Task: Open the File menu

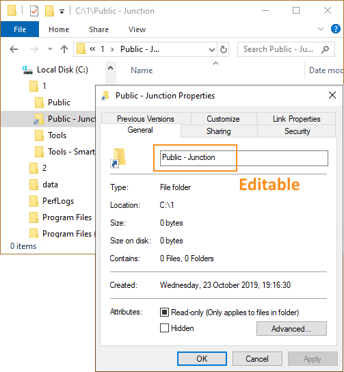Action: pos(20,29)
